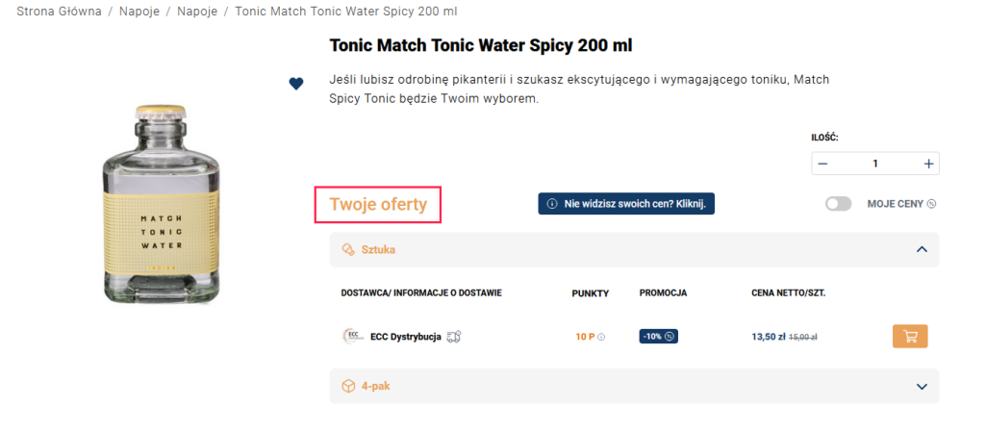Image resolution: width=985 pixels, height=430 pixels.
Task: Go to Strona Główna breadcrumb
Action: click(59, 12)
